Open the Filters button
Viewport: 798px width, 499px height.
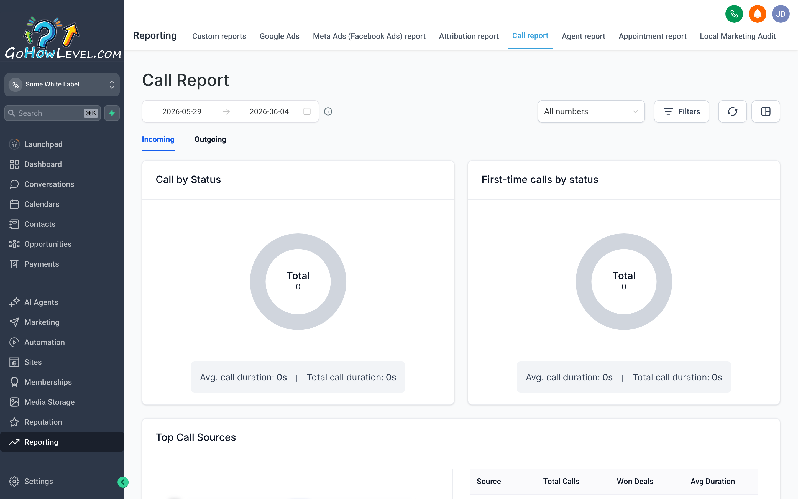(681, 111)
